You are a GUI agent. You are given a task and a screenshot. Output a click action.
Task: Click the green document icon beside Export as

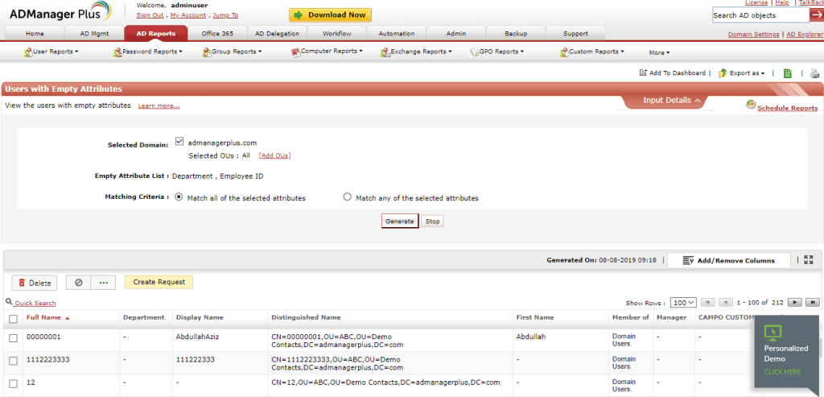click(x=788, y=73)
